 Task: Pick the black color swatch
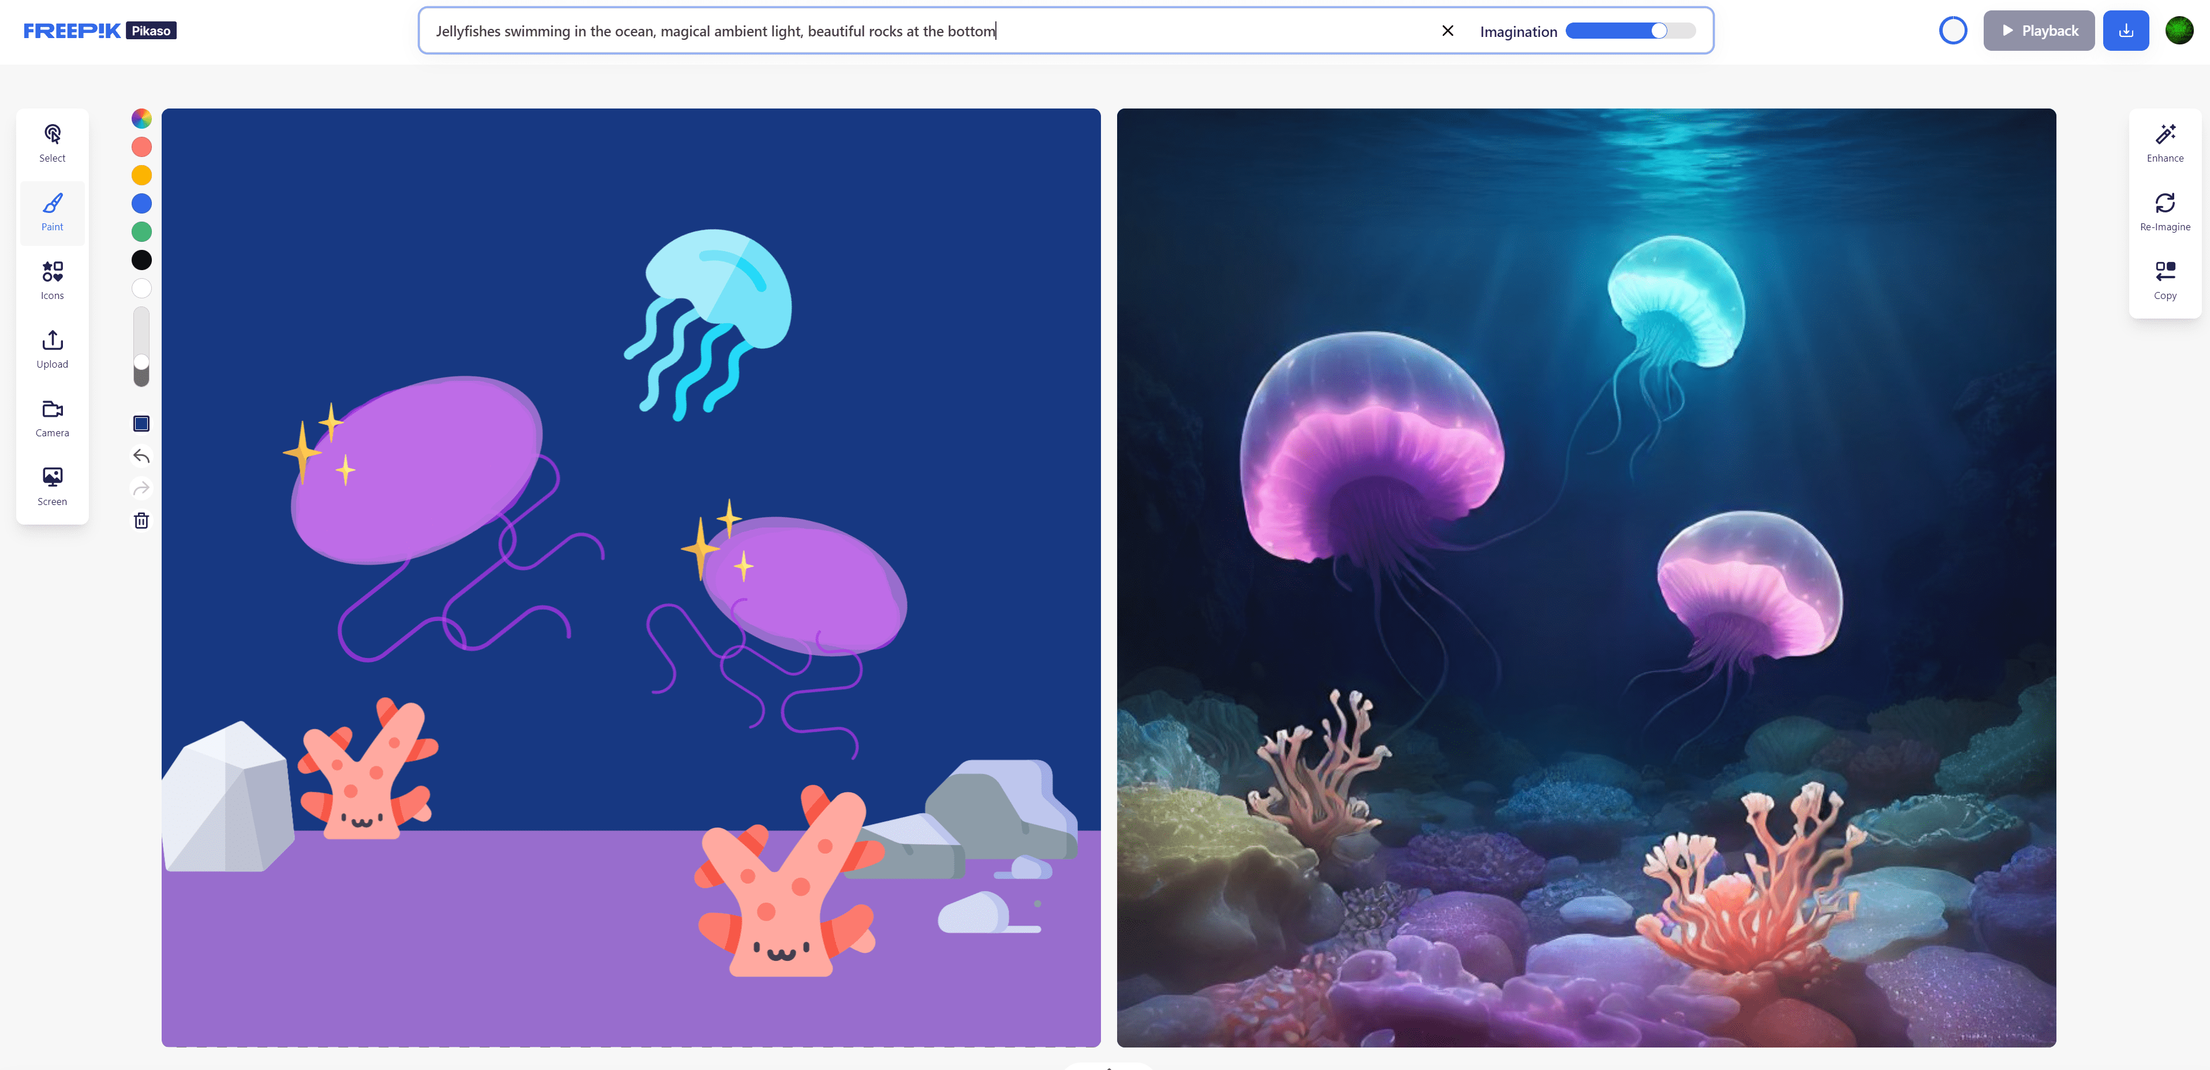(141, 260)
